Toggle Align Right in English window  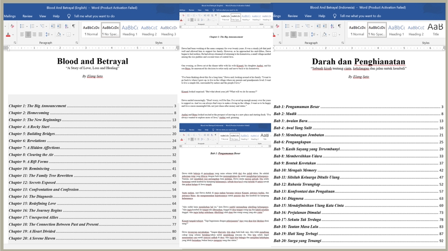[34, 34]
